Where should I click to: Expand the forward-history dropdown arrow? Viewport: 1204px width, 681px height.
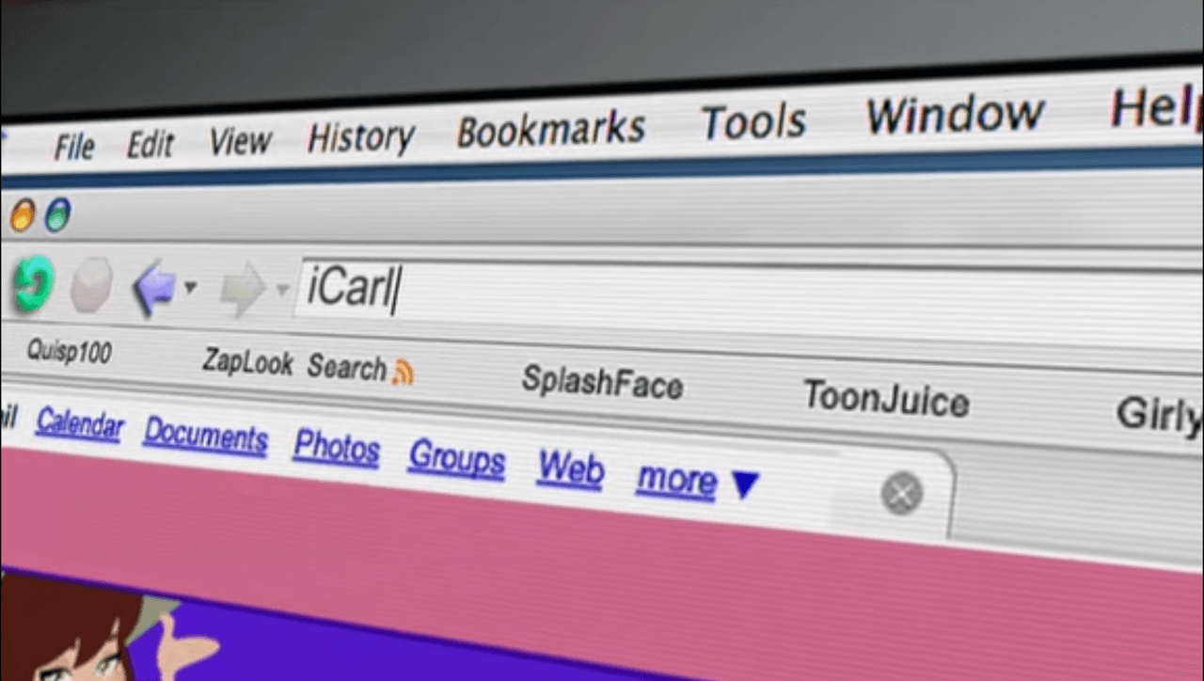(282, 289)
